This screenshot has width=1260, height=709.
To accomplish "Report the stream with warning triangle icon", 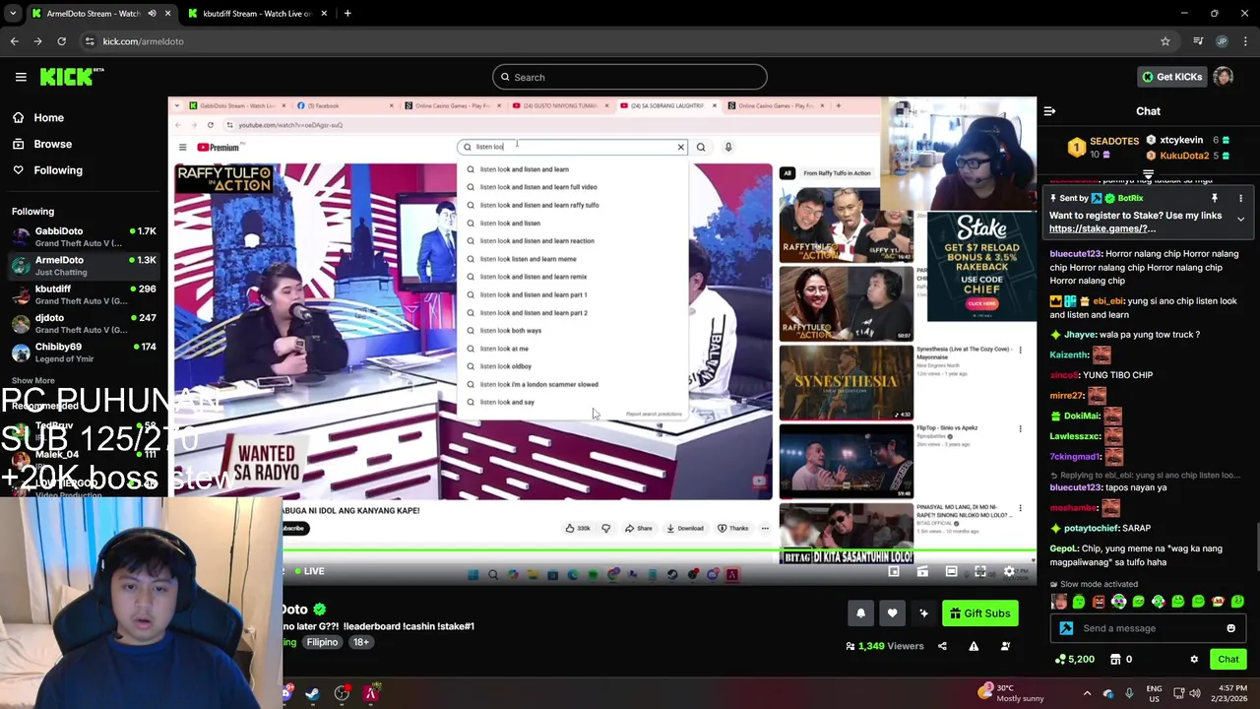I will [x=974, y=646].
